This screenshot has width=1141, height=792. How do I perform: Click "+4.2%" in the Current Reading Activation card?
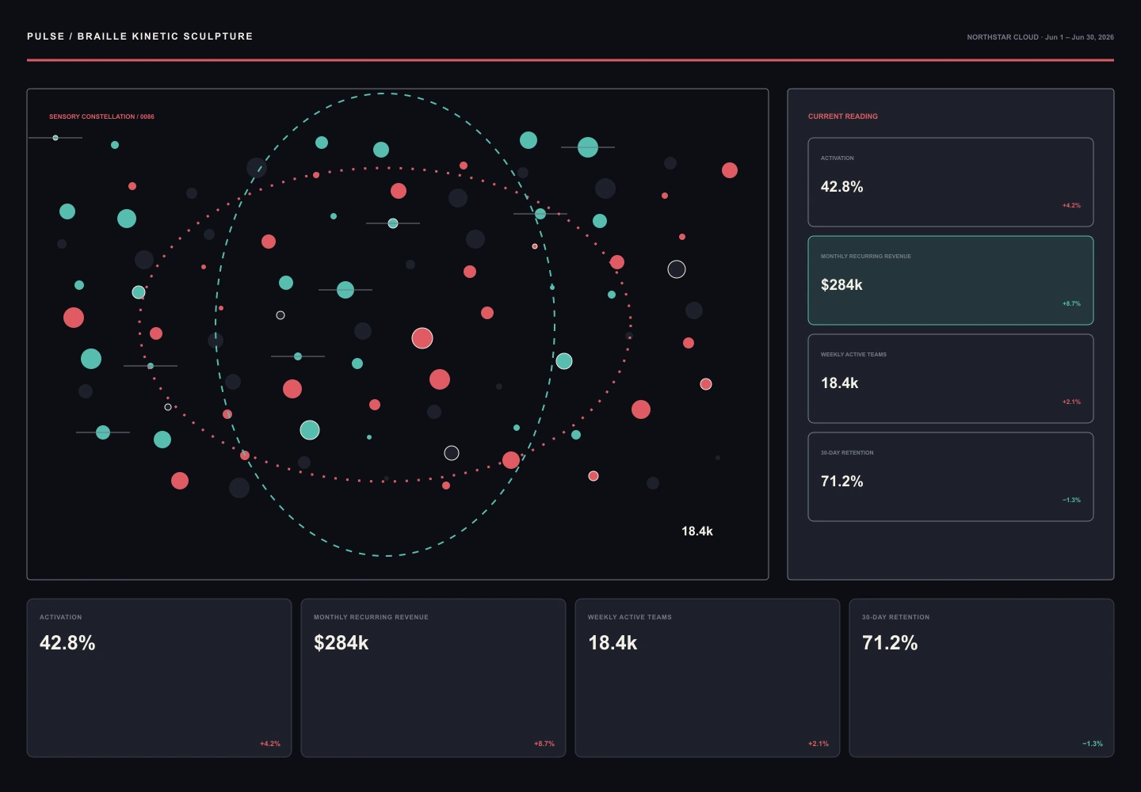point(1071,206)
